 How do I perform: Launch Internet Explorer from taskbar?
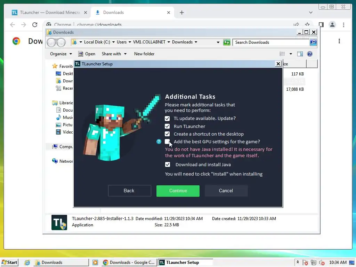(x=27, y=262)
